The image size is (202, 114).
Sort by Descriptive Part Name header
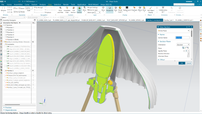(17, 23)
